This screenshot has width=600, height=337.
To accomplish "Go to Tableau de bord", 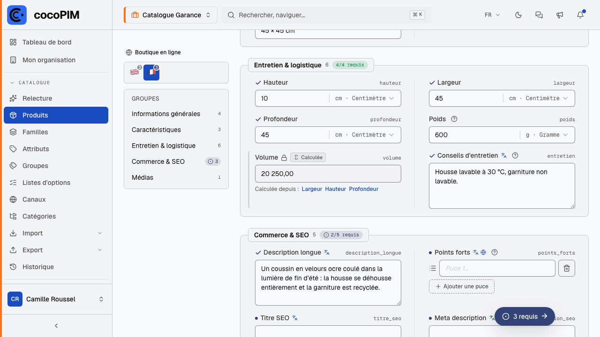I will [56, 42].
